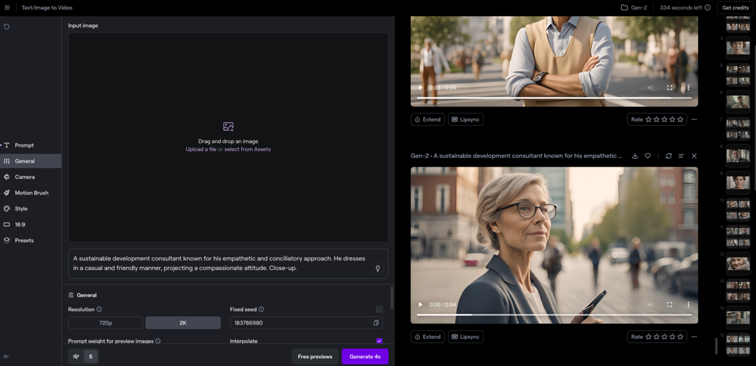Select 720p resolution option

pos(106,323)
